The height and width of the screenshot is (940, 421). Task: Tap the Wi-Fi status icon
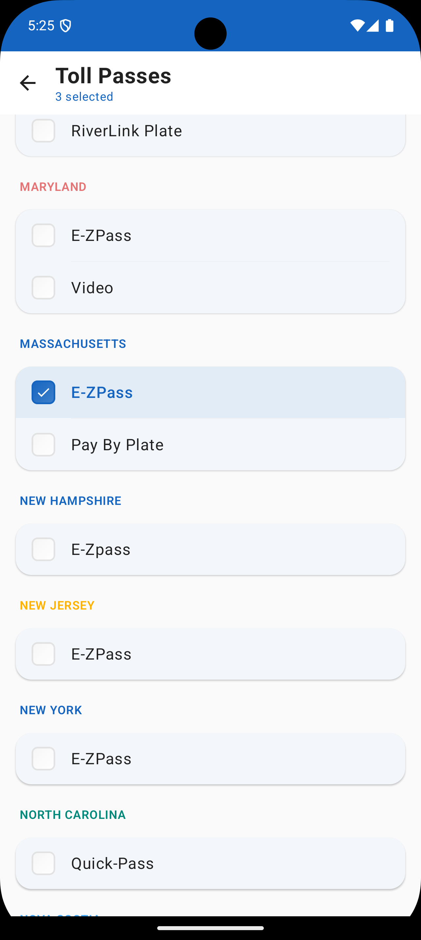coord(357,26)
